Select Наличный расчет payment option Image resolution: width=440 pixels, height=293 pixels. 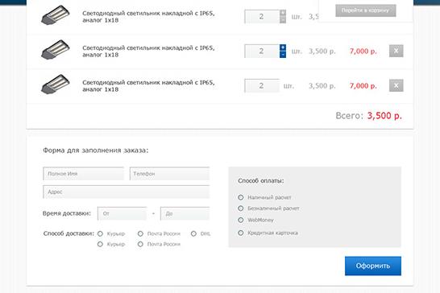(x=241, y=197)
